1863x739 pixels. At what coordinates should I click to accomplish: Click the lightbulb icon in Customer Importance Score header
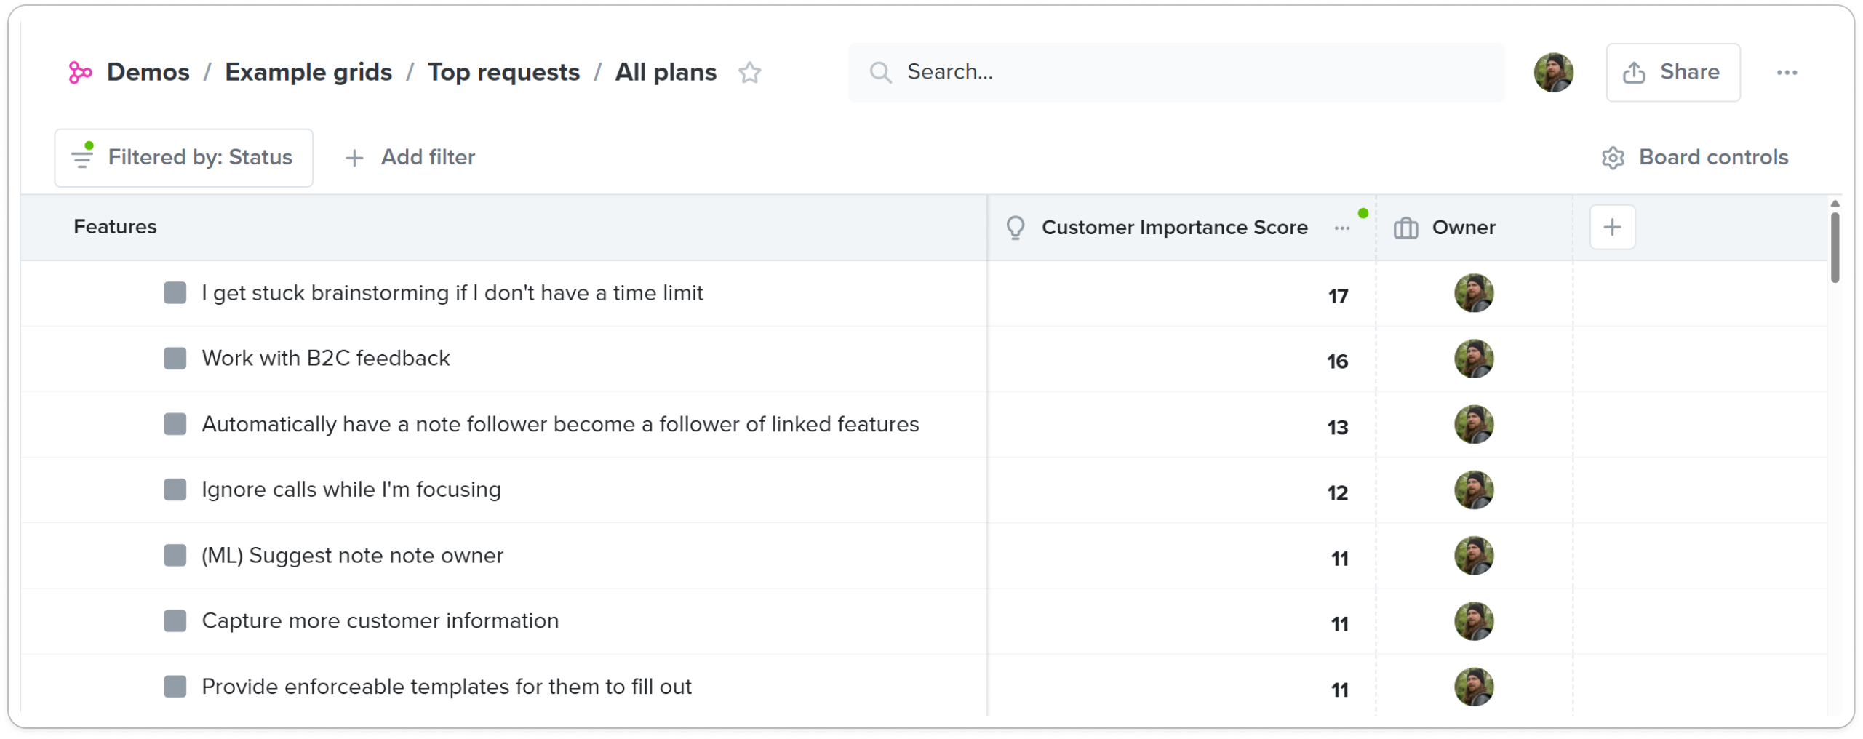click(x=1016, y=228)
